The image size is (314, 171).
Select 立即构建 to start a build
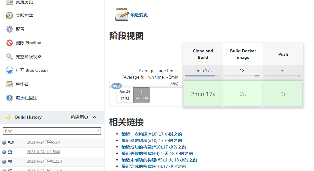pyautogui.click(x=24, y=15)
